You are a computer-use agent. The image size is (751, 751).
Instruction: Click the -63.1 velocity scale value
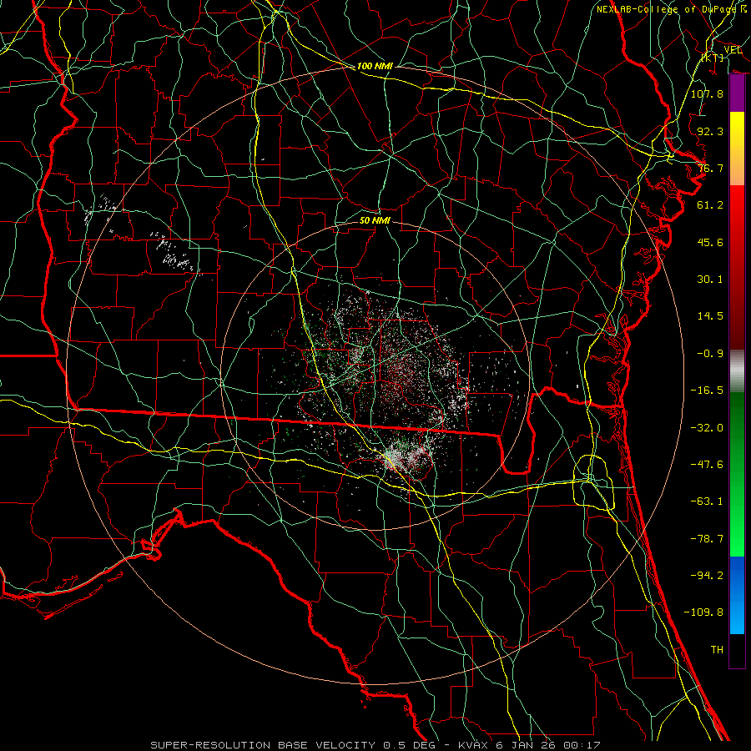coord(707,502)
